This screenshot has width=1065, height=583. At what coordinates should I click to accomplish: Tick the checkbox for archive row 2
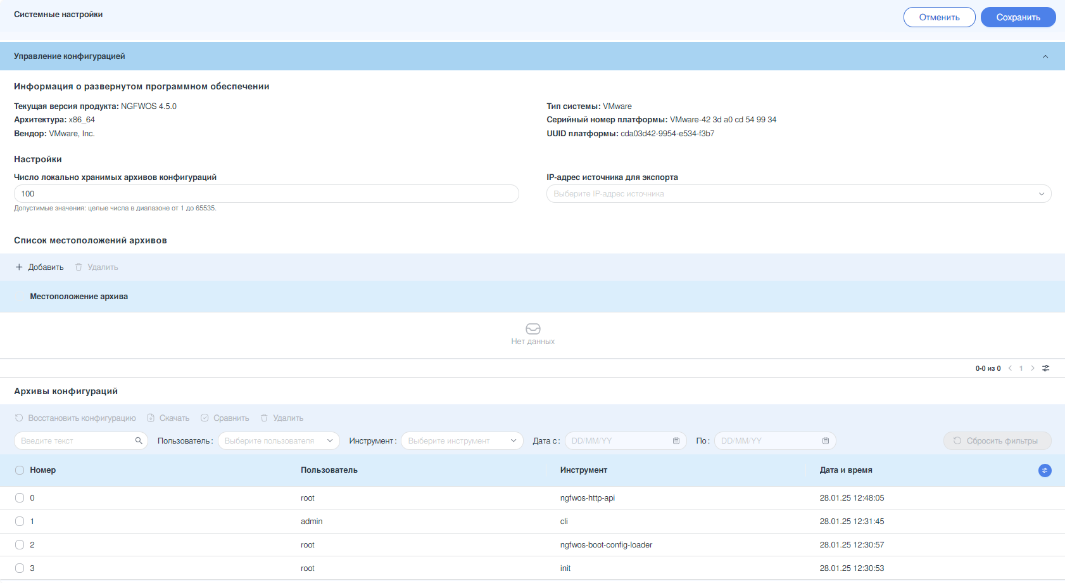[20, 545]
